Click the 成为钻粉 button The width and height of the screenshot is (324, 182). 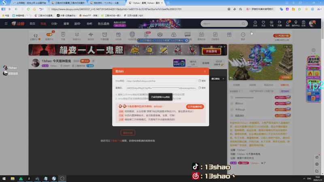(x=285, y=91)
